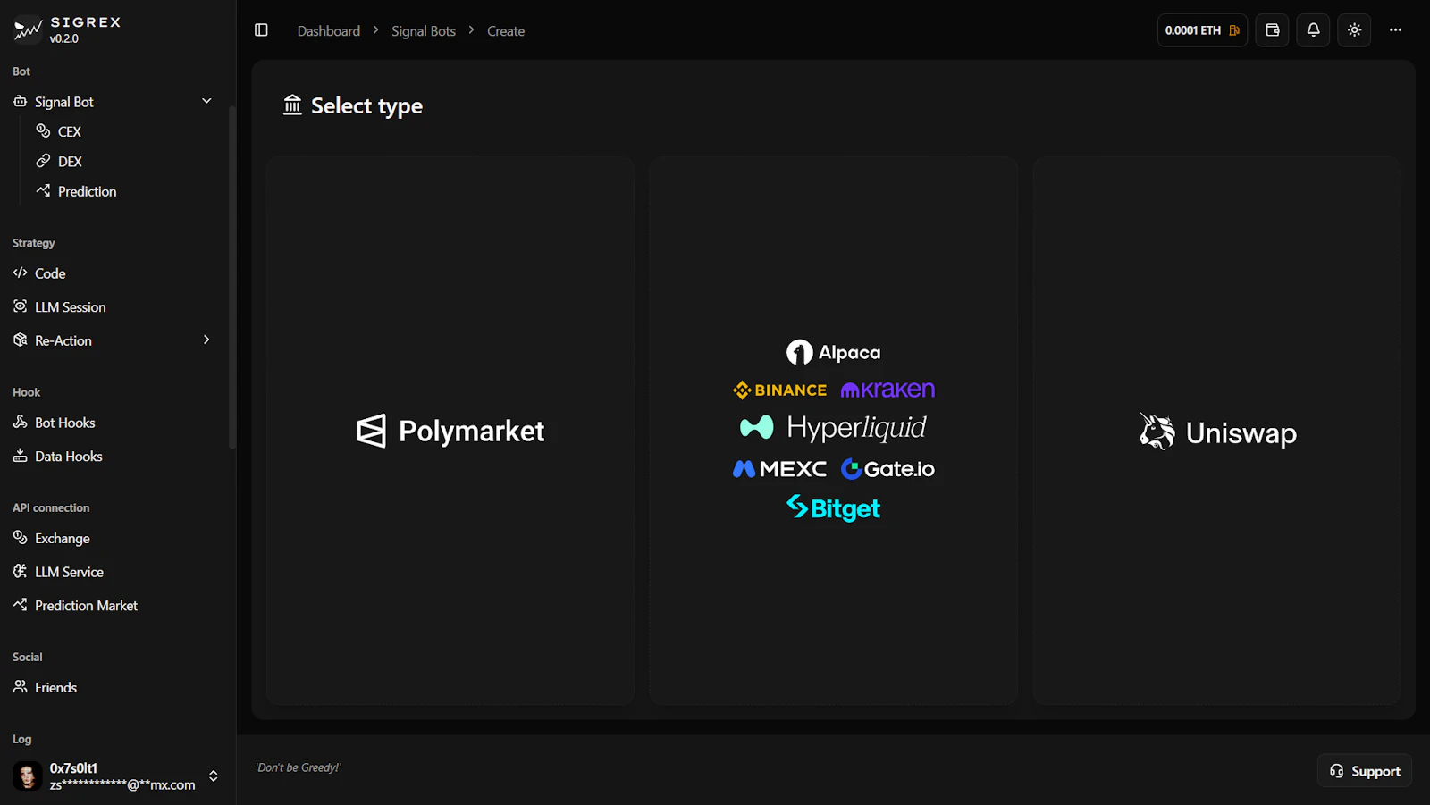Click the Sigrex logo
Screen dimensions: 1430x805
point(28,30)
